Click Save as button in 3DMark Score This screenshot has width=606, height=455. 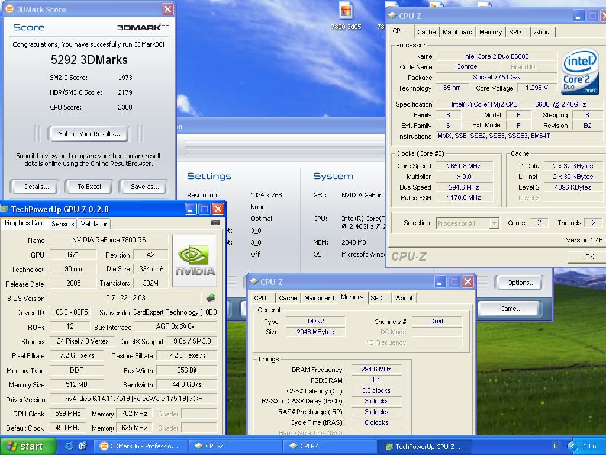click(x=144, y=187)
